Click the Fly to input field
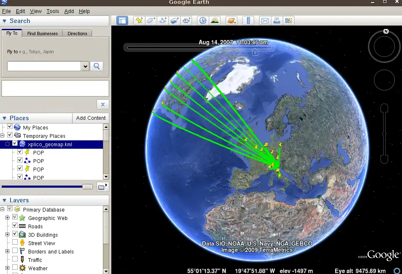The height and width of the screenshot is (274, 402). pyautogui.click(x=44, y=67)
